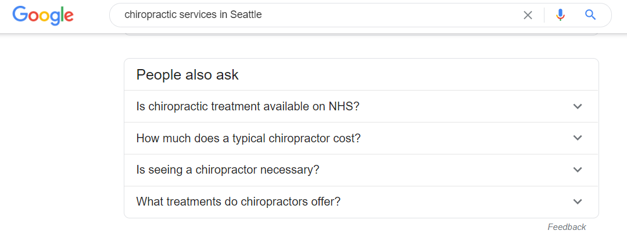
Task: Clear the search query with the X icon
Action: coord(528,15)
